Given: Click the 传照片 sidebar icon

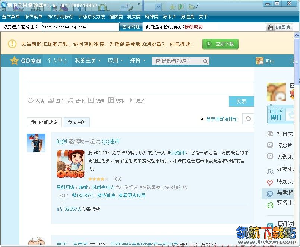Looking at the screenshot, I should 270,145.
